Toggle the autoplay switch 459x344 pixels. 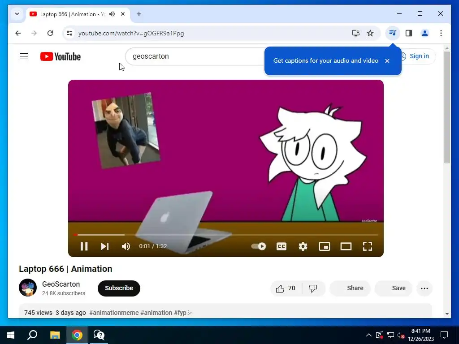(259, 246)
